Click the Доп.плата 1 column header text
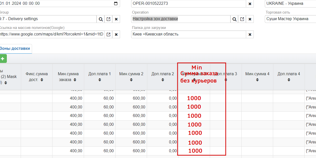The image size is (316, 158). tap(100, 74)
